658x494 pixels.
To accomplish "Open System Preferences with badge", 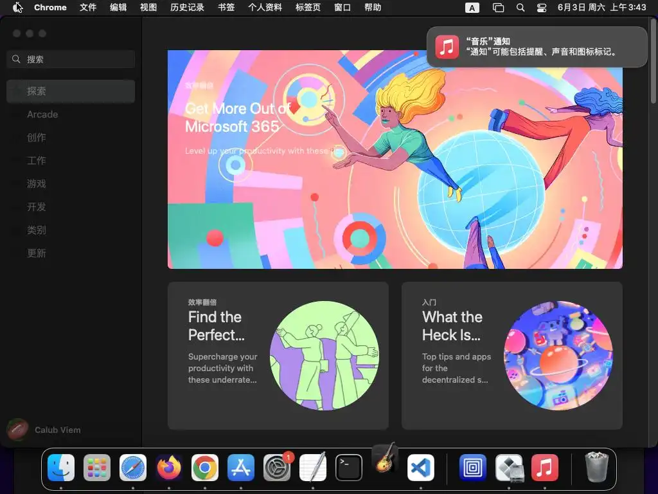I will point(277,468).
